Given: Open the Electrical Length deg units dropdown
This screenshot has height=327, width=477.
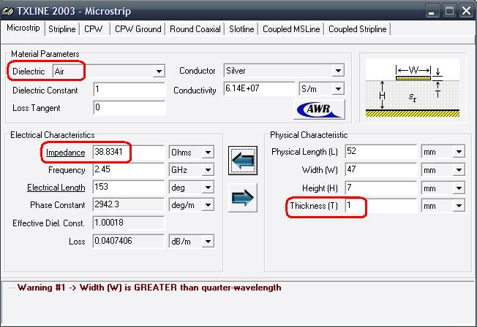Looking at the screenshot, I should point(208,188).
